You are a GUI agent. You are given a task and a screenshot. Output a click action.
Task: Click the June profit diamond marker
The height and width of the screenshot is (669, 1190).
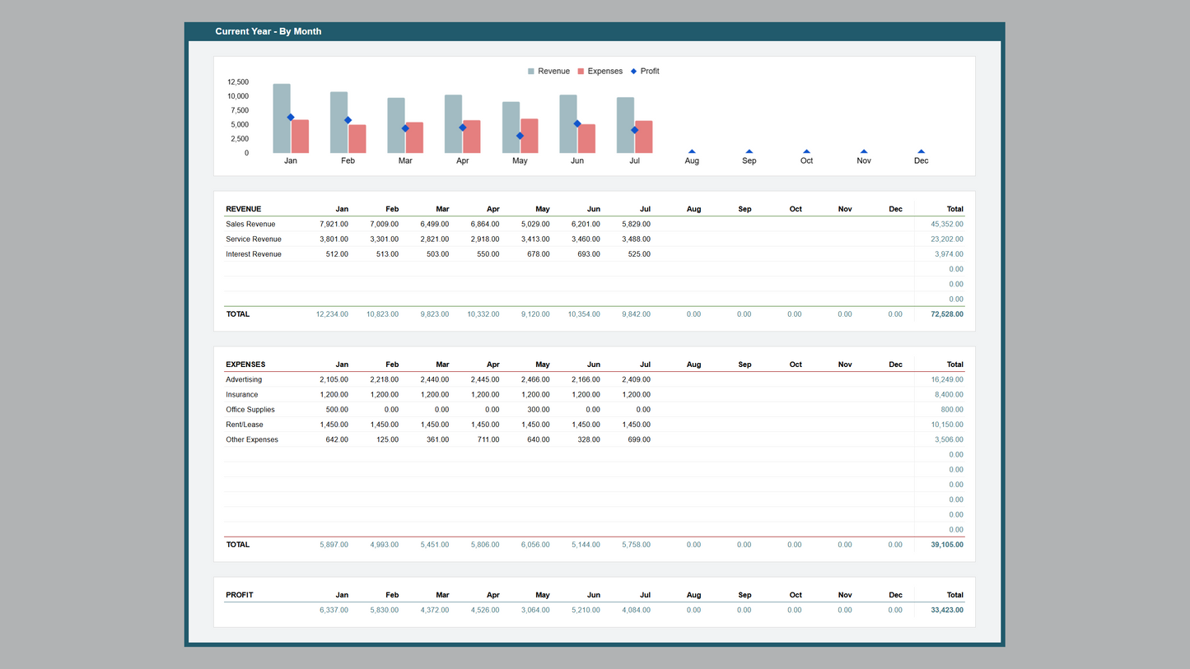577,123
